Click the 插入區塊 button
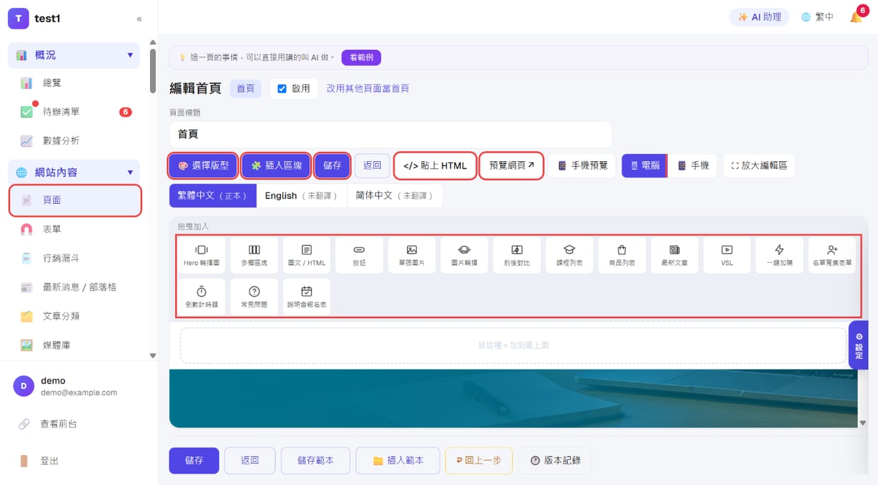The width and height of the screenshot is (878, 485). (x=276, y=165)
